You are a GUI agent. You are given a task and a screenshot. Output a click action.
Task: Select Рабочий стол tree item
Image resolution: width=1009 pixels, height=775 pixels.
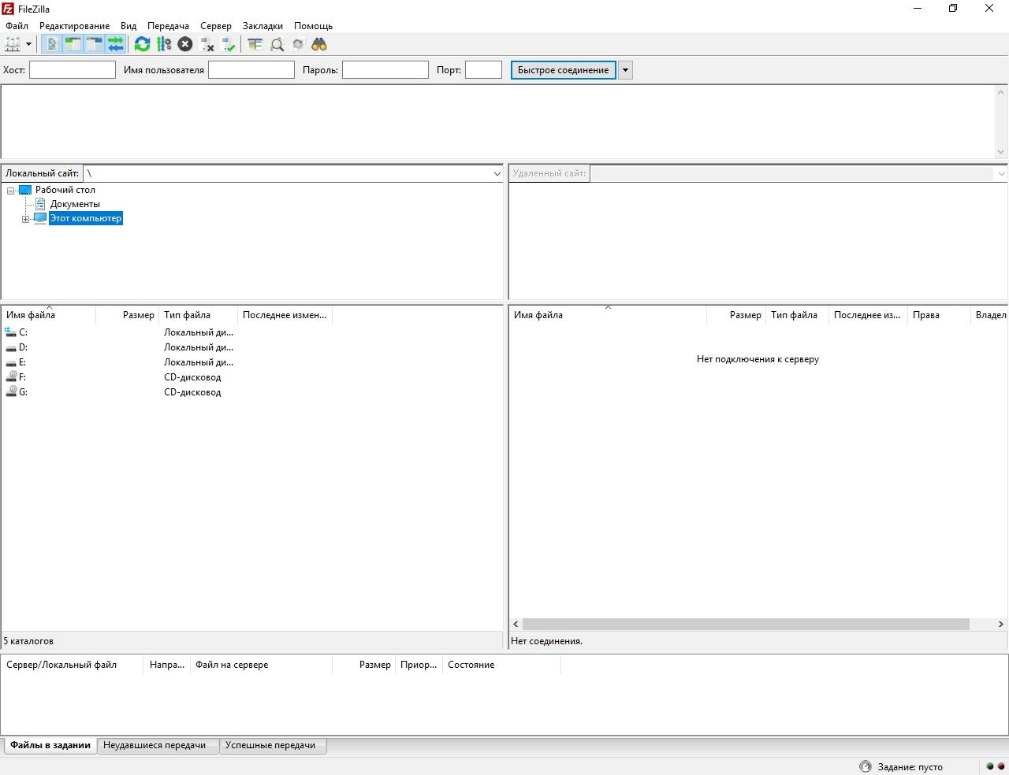point(65,190)
